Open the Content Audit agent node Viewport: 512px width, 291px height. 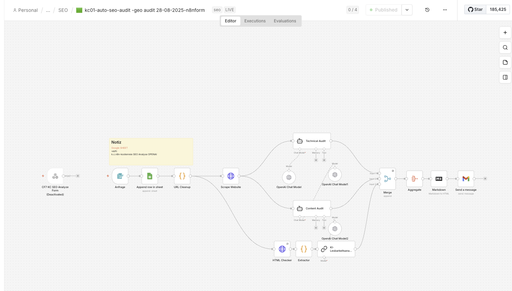312,208
